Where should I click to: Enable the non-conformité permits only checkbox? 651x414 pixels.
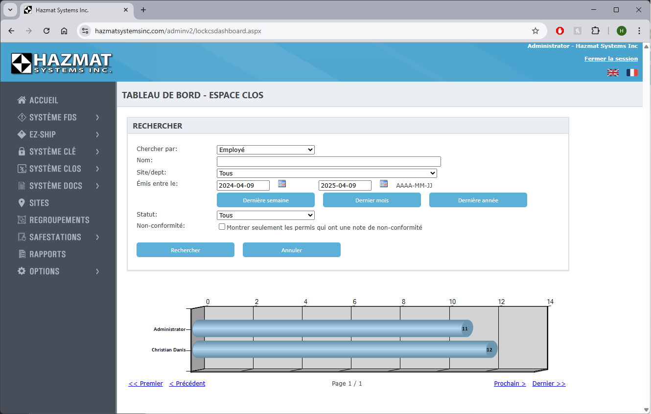(x=222, y=227)
